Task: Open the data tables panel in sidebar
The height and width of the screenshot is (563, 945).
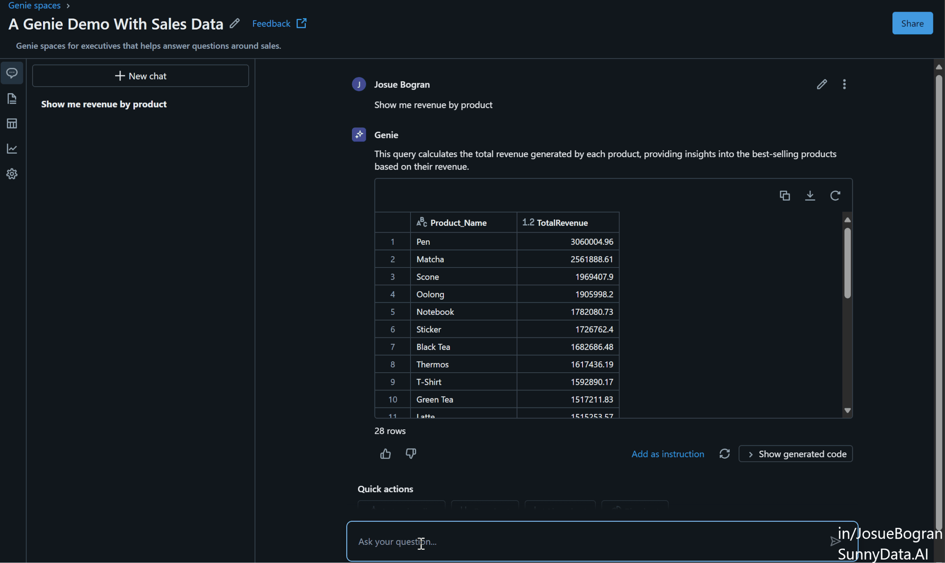Action: pos(12,123)
